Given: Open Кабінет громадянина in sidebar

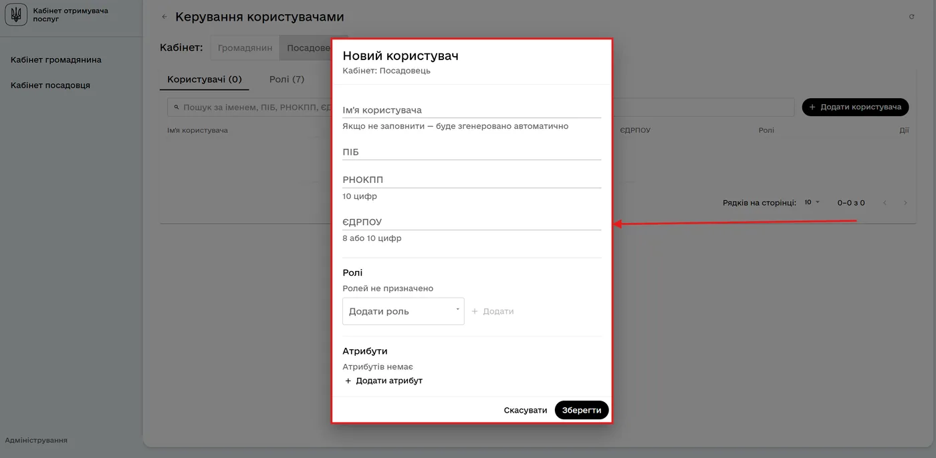Looking at the screenshot, I should click(x=56, y=60).
